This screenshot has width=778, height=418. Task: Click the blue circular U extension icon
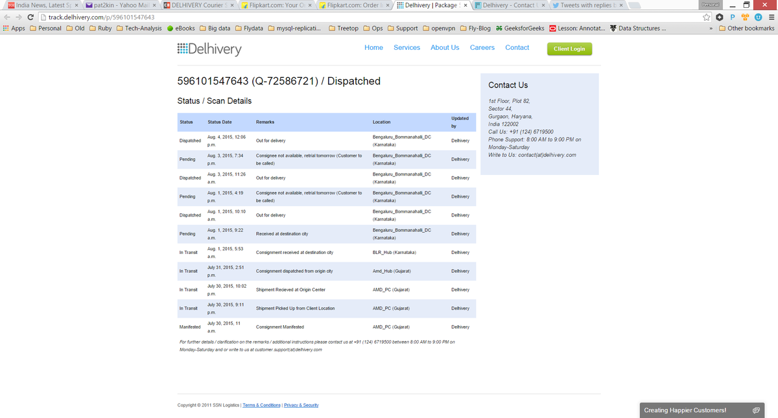coord(759,17)
